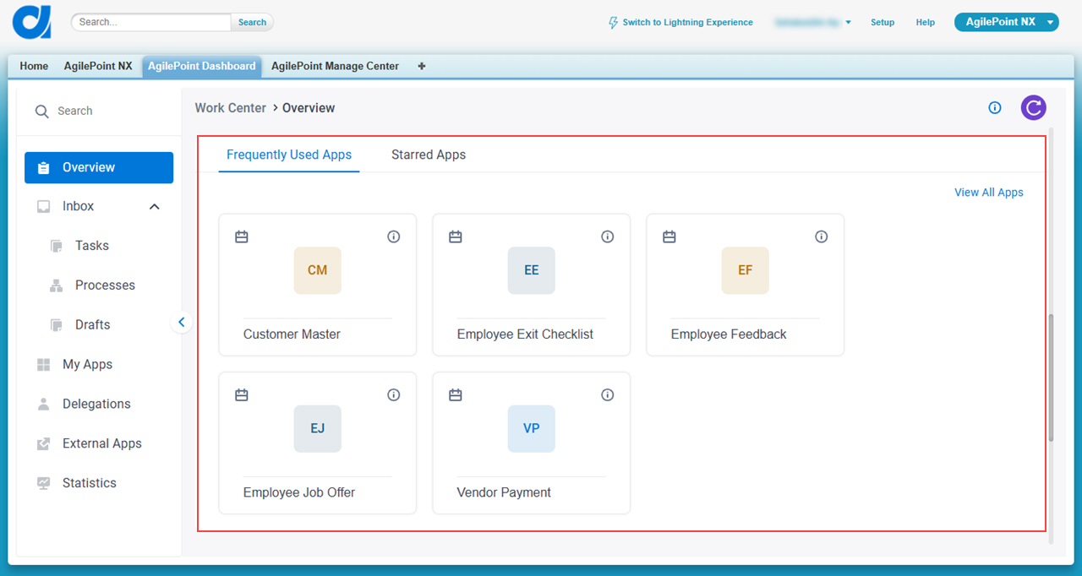Click the sidebar Search field

(99, 111)
